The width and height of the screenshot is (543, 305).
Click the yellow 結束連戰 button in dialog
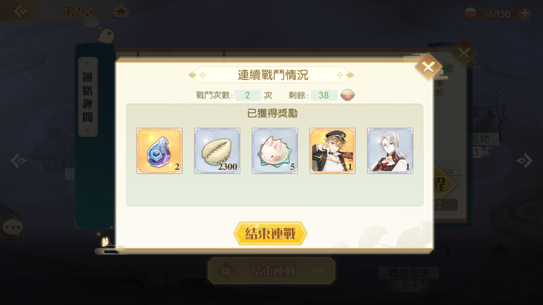coord(270,234)
